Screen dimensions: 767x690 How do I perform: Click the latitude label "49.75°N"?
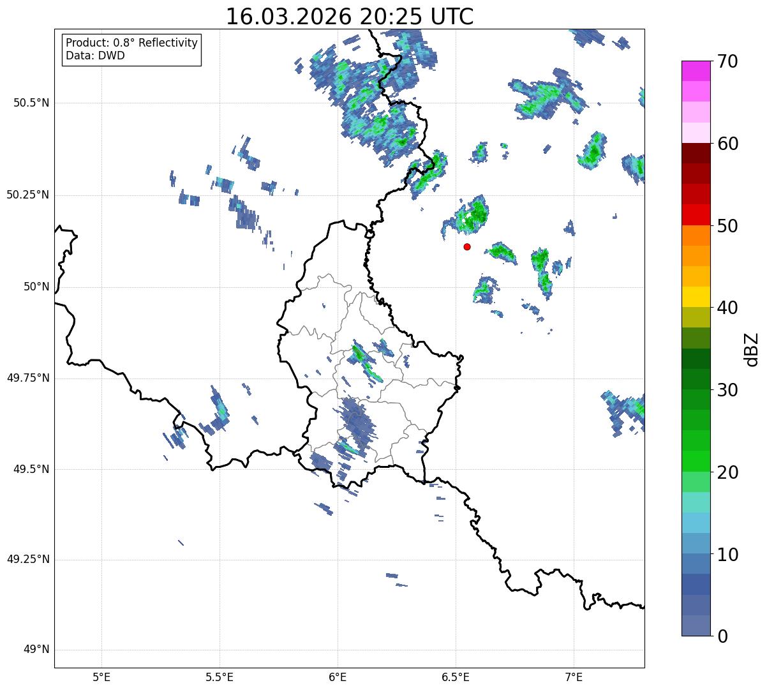coord(28,378)
